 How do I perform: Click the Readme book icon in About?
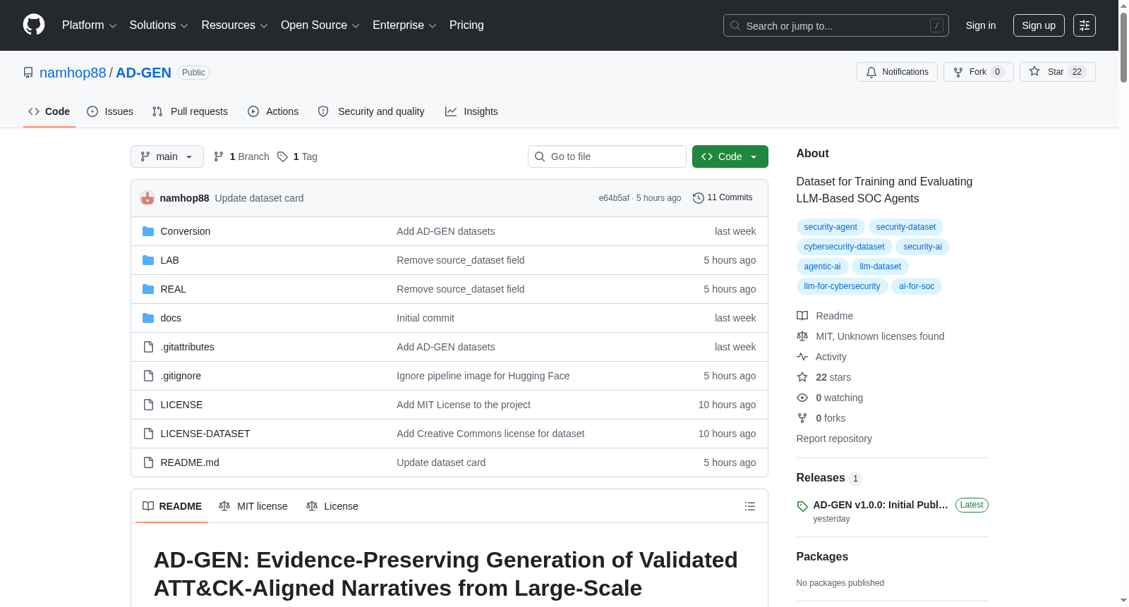click(802, 316)
